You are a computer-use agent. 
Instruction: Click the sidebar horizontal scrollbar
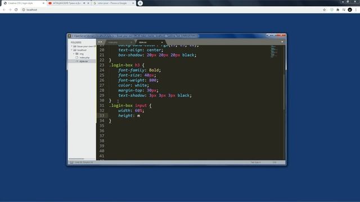click(76, 159)
